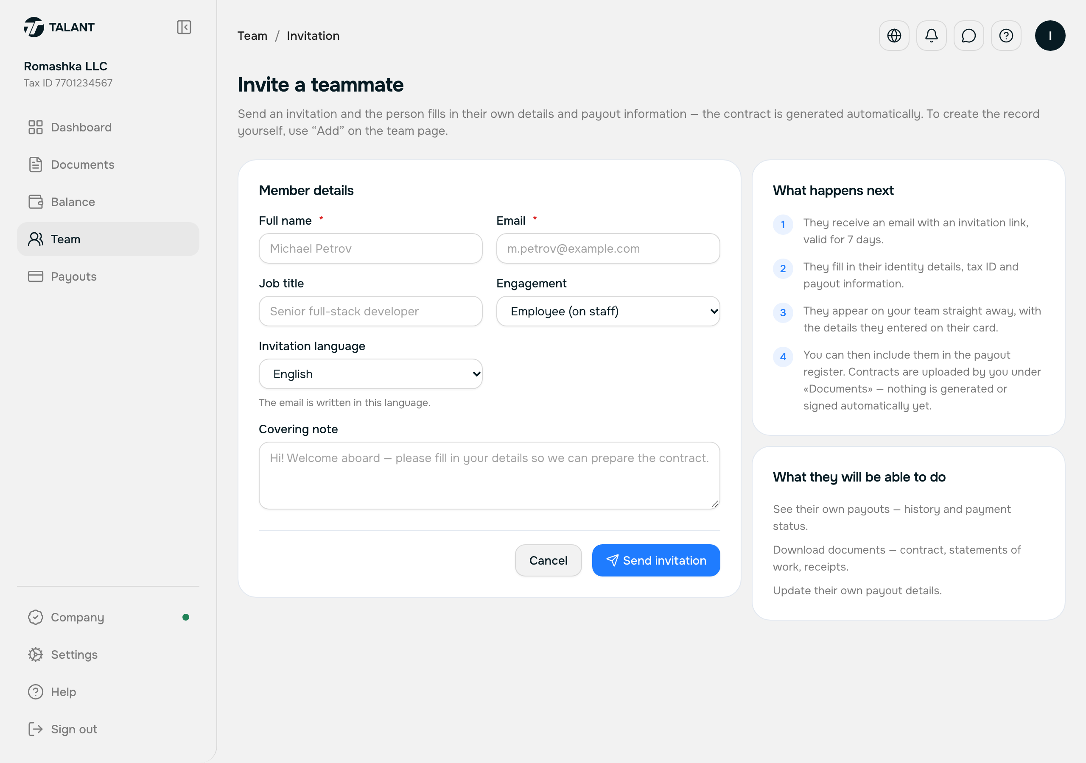
Task: Click the Payouts card icon
Action: coord(36,276)
